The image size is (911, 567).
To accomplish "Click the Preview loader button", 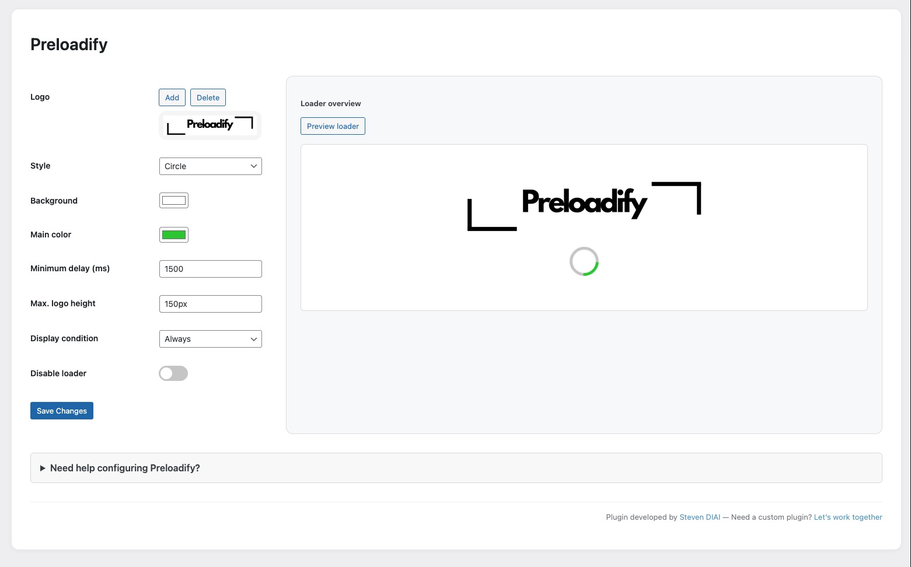I will (x=333, y=126).
